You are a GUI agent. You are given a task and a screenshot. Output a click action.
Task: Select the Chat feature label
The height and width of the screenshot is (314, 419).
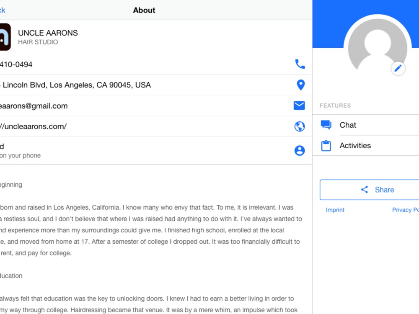point(348,125)
